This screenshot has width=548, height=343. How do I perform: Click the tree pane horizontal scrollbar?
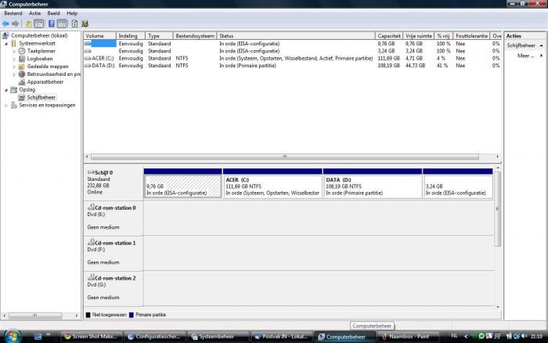coord(35,316)
